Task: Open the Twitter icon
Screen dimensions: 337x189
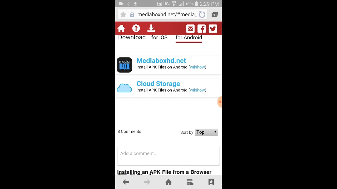Action: pos(213,29)
